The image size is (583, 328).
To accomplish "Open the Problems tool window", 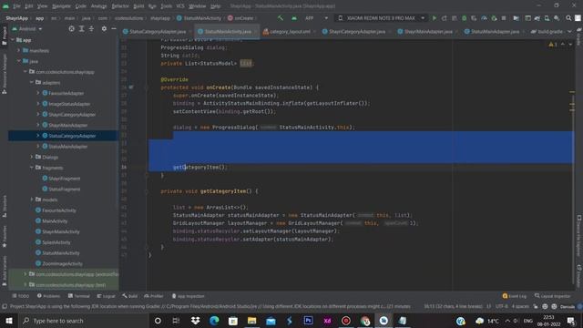I will click(48, 296).
